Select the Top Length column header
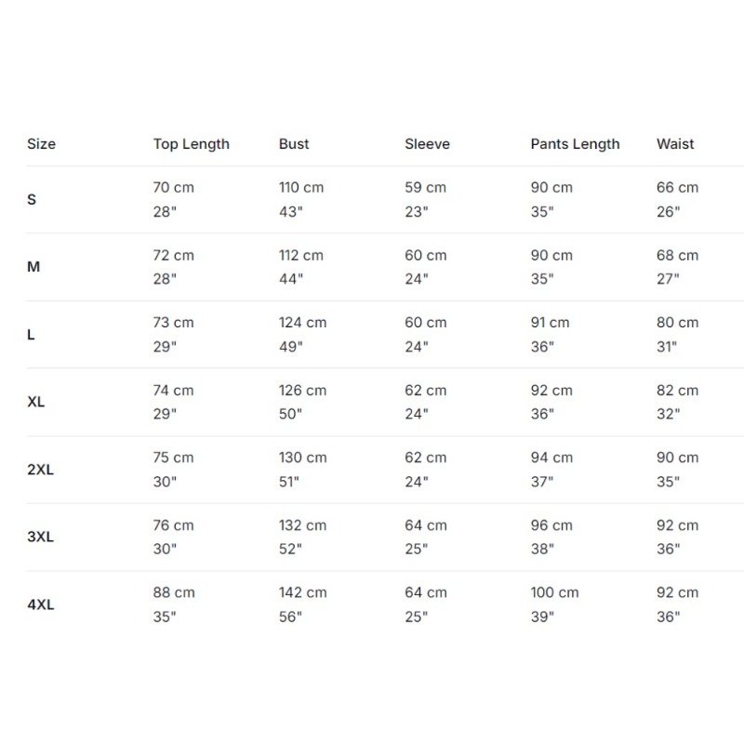The height and width of the screenshot is (744, 744). click(x=192, y=144)
